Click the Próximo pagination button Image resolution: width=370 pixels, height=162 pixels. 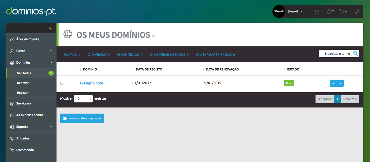pyautogui.click(x=350, y=99)
